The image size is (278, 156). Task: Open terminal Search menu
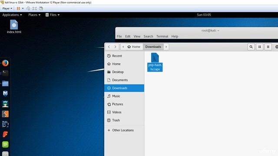(148, 36)
